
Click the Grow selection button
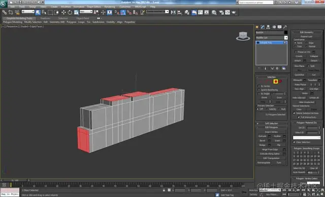[x=279, y=98]
